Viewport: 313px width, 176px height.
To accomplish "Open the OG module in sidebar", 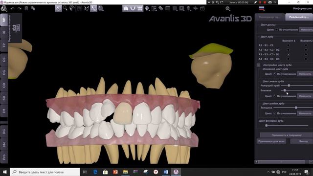I will (4, 72).
